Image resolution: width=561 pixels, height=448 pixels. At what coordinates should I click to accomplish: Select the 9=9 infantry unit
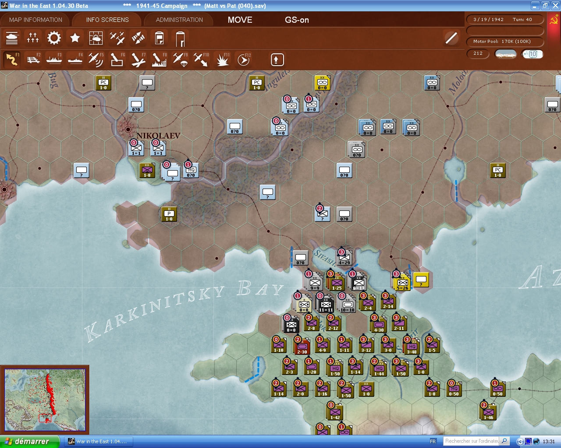(315, 283)
